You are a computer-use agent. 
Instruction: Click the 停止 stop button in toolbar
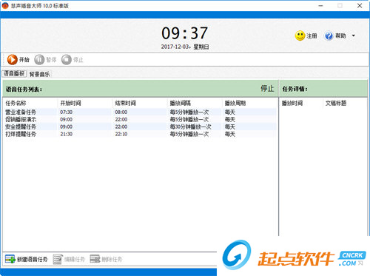pyautogui.click(x=73, y=60)
